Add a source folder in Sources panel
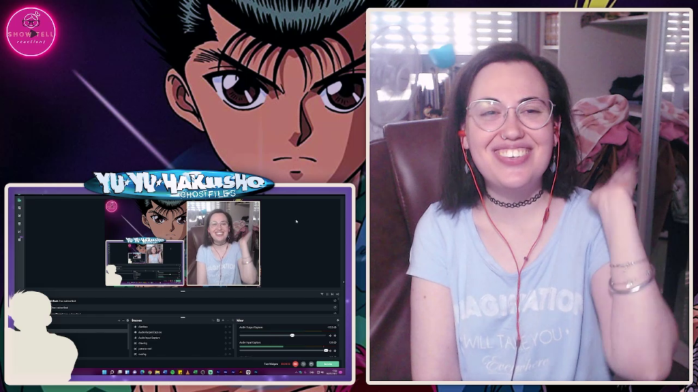Screen dimensions: 698x392 pyautogui.click(x=217, y=320)
